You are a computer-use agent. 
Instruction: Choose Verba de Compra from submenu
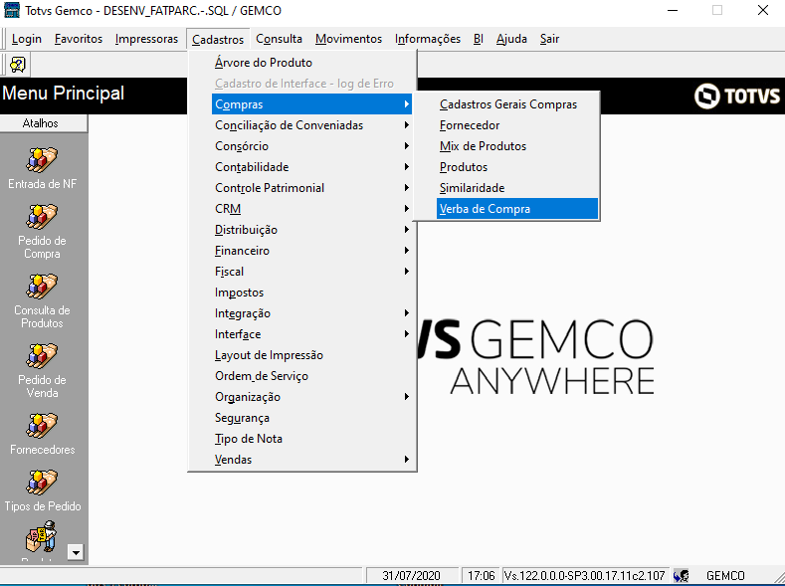517,209
